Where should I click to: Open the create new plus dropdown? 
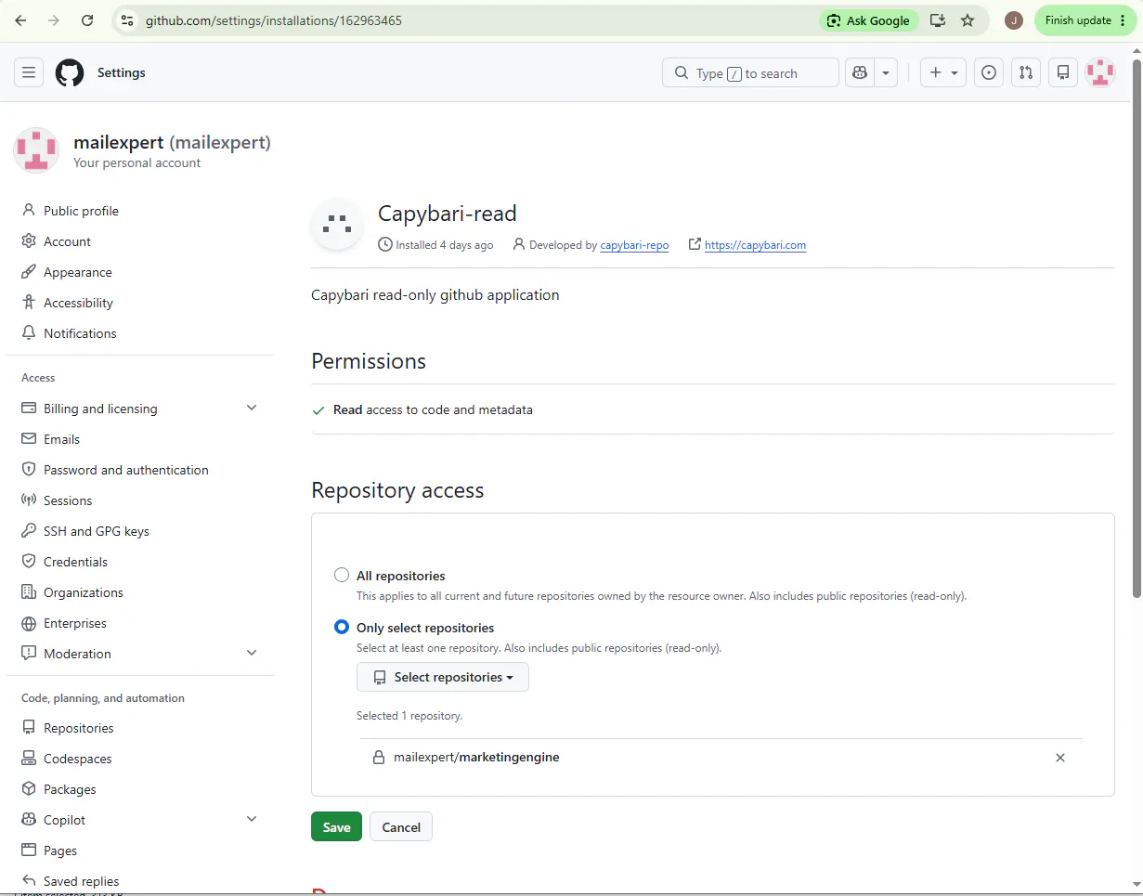click(x=943, y=72)
